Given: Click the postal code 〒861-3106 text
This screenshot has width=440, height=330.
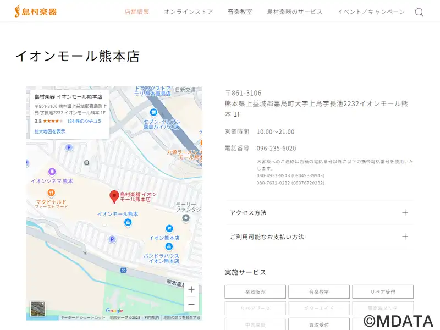Looking at the screenshot, I should pos(243,93).
